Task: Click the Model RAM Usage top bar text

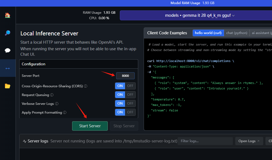Action: pyautogui.click(x=192, y=3)
